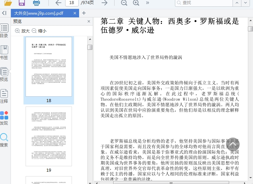Screen dimensions: 253x184
Task: Open the 搜索 (search) sidebar panel
Action: (x=4, y=140)
